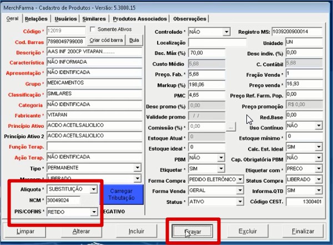The height and width of the screenshot is (245, 333).
Task: Click the Excluir button
Action: coord(247,230)
